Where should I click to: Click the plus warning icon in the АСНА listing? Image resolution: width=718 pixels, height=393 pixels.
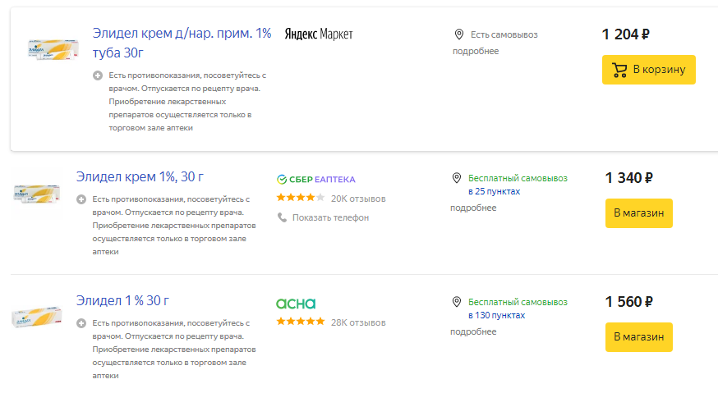(x=81, y=323)
